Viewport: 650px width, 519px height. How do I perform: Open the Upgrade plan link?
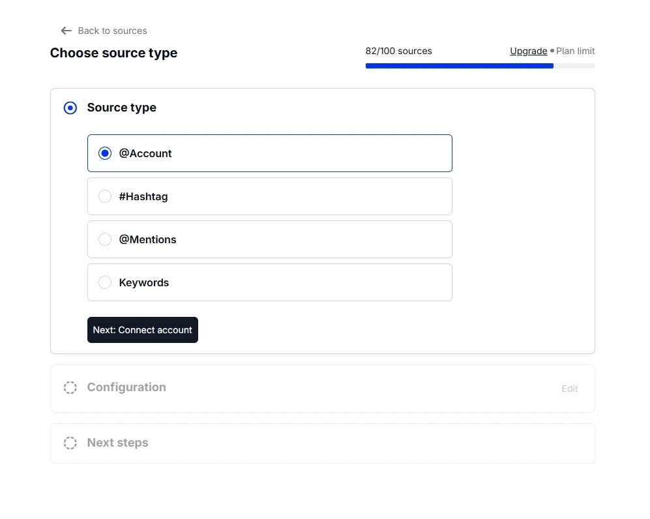point(528,51)
